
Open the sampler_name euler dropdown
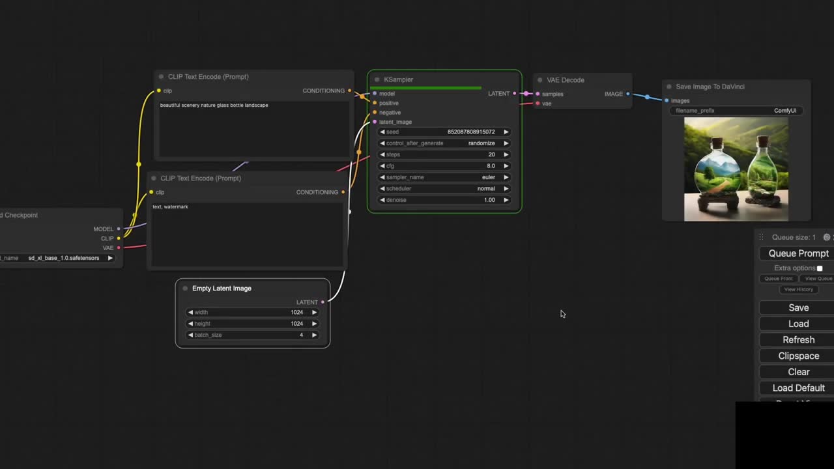[444, 177]
